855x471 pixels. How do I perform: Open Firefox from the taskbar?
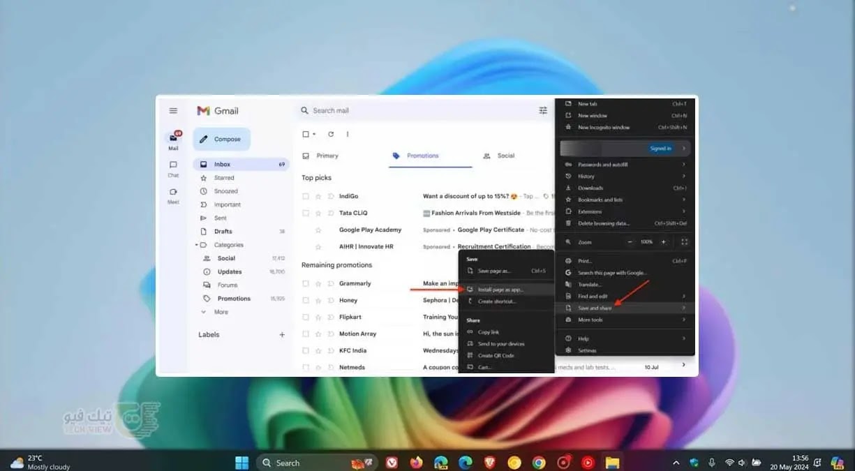pyautogui.click(x=416, y=463)
